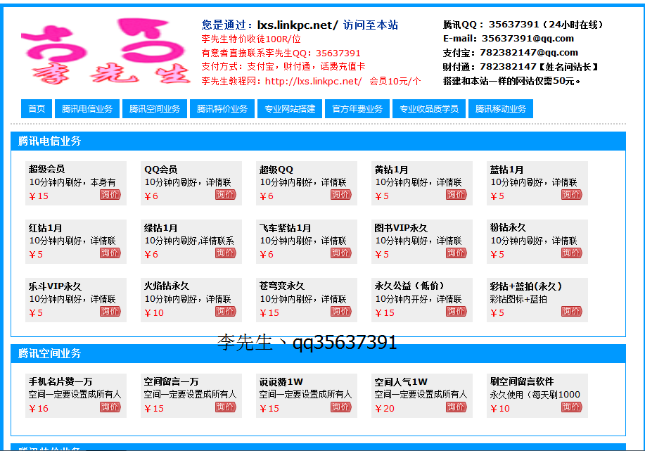Screen dimensions: 645x451
Task: Click the 询价 button for 超级会员
Action: pos(110,195)
